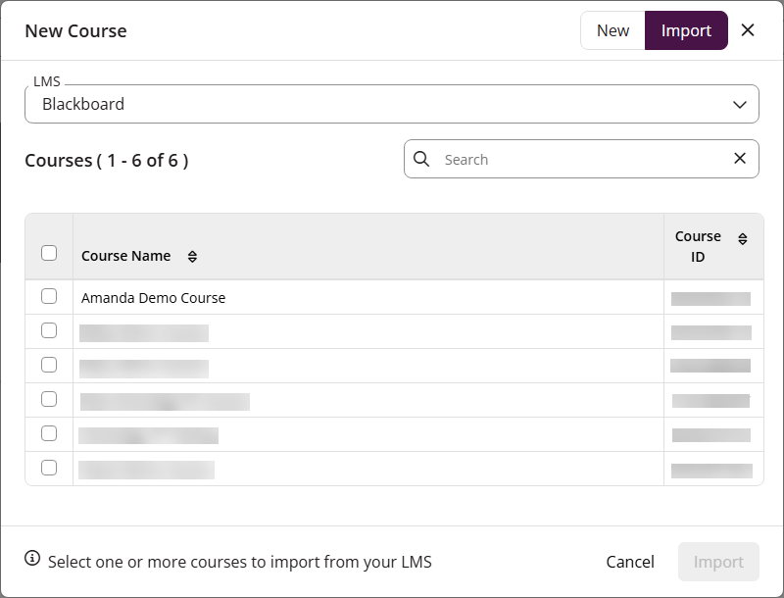784x598 pixels.
Task: Check the third course row checkbox
Action: pos(48,365)
